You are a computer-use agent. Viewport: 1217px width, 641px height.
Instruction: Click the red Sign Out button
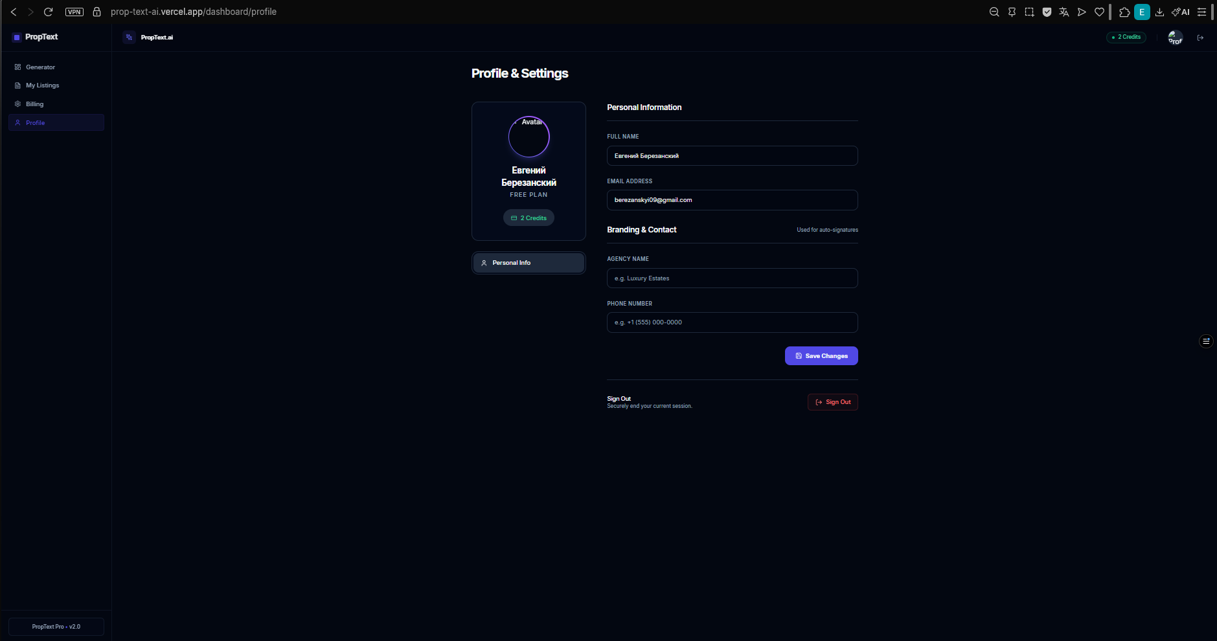tap(833, 401)
